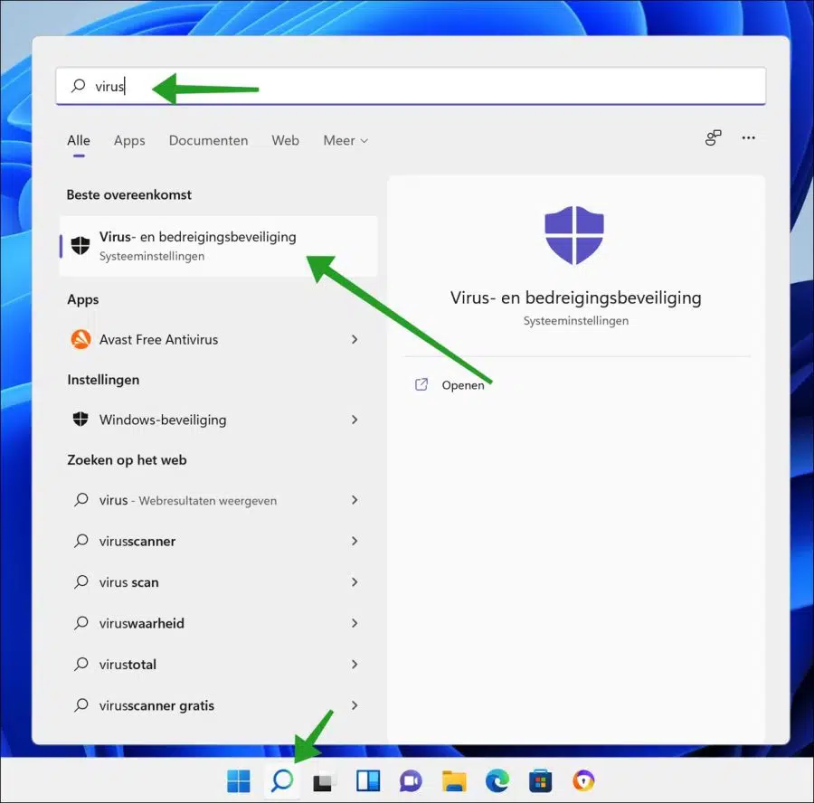Open the Virus- en bedreigingsbeveiliging best match

219,246
